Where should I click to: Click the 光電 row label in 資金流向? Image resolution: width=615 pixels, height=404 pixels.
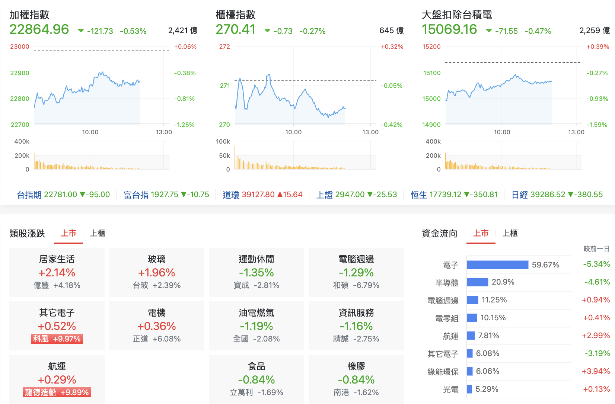point(450,390)
